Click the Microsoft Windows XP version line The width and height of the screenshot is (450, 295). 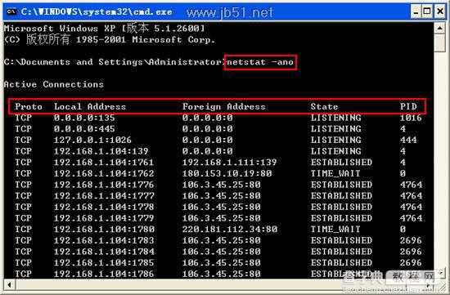105,29
